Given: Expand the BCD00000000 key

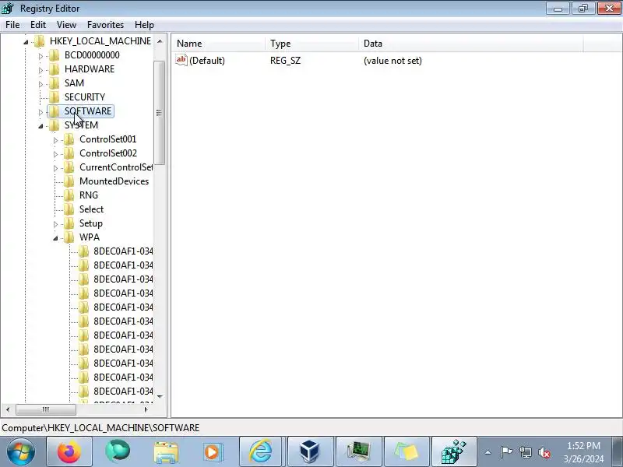Looking at the screenshot, I should pos(40,56).
